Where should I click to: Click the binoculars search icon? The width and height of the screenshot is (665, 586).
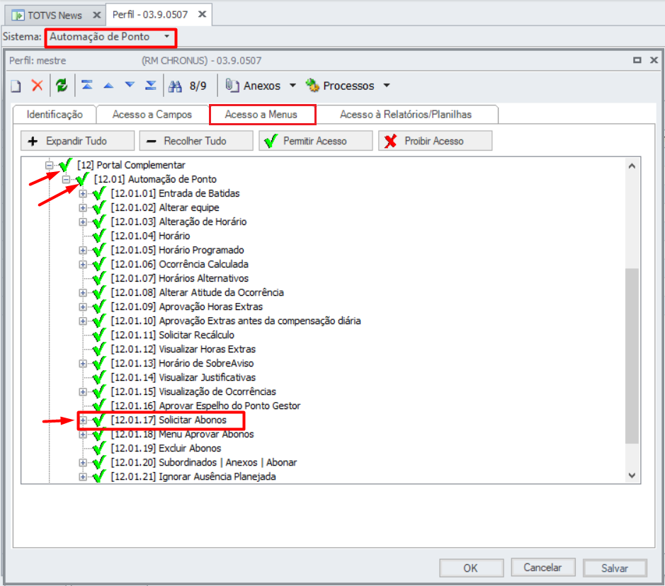[x=175, y=86]
